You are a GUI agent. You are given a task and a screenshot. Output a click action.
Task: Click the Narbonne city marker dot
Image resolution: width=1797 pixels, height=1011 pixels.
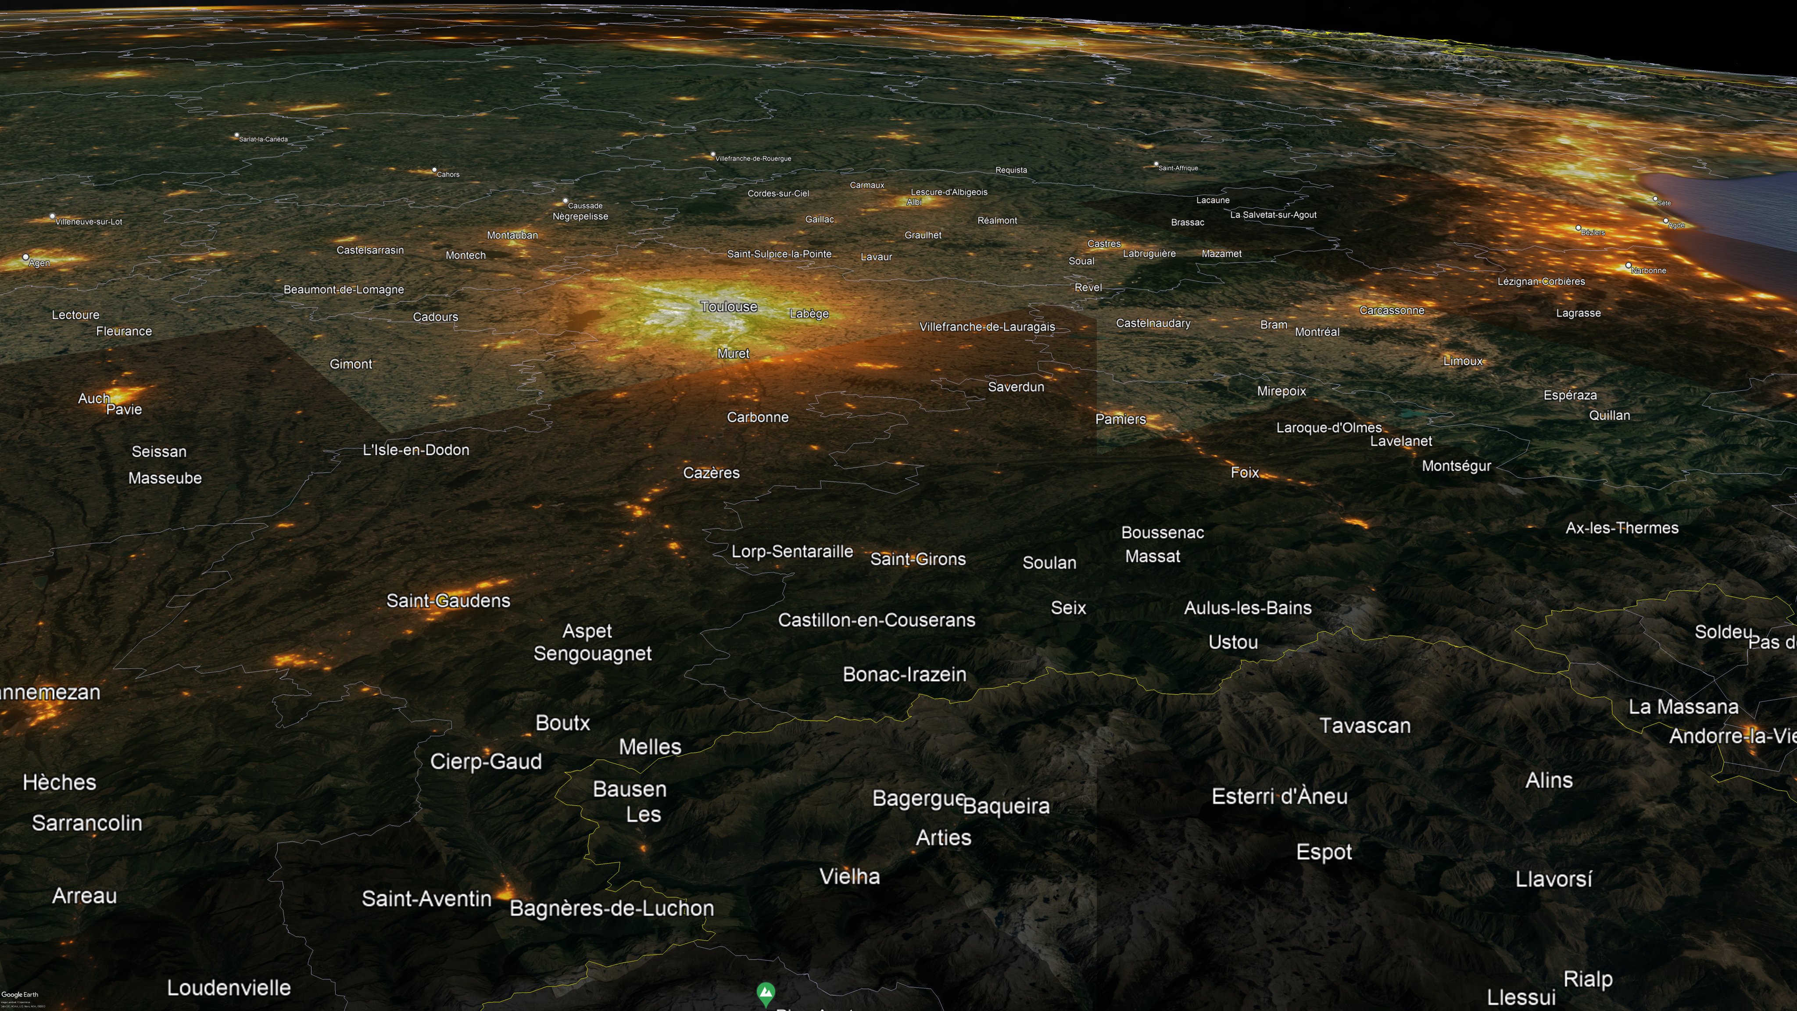click(x=1628, y=265)
